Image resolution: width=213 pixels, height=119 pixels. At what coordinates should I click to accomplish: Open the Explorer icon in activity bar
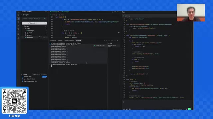[19, 12]
